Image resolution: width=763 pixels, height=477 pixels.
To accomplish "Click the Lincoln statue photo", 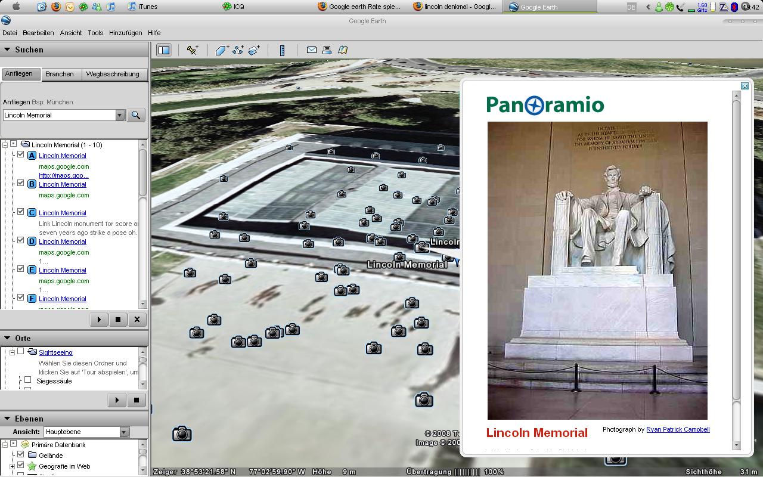I will (597, 271).
